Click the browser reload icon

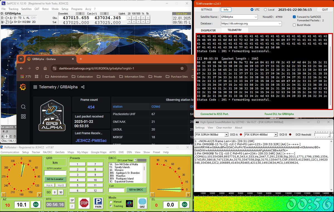click(x=37, y=68)
